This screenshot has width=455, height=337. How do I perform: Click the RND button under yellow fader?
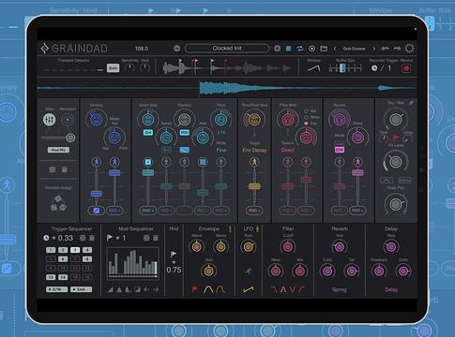point(254,211)
